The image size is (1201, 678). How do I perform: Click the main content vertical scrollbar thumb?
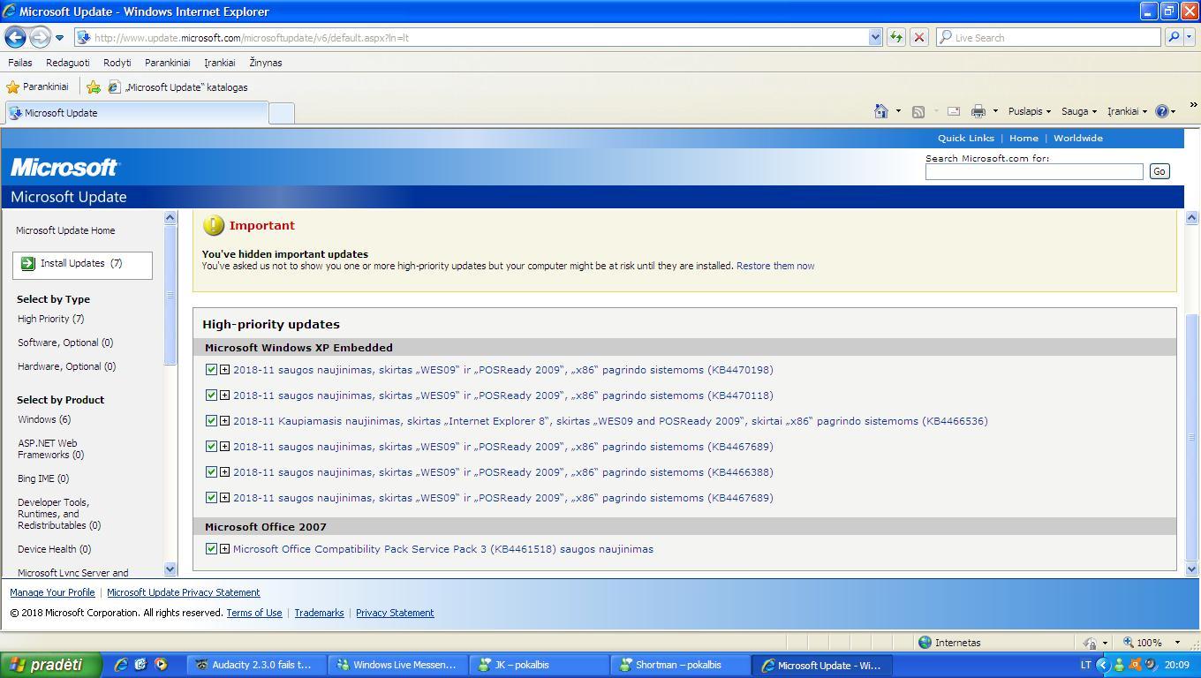[1191, 437]
